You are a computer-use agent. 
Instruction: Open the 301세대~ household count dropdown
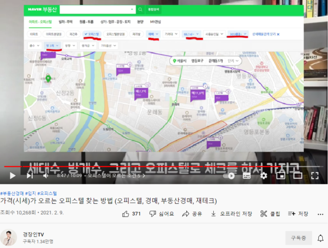pos(238,34)
